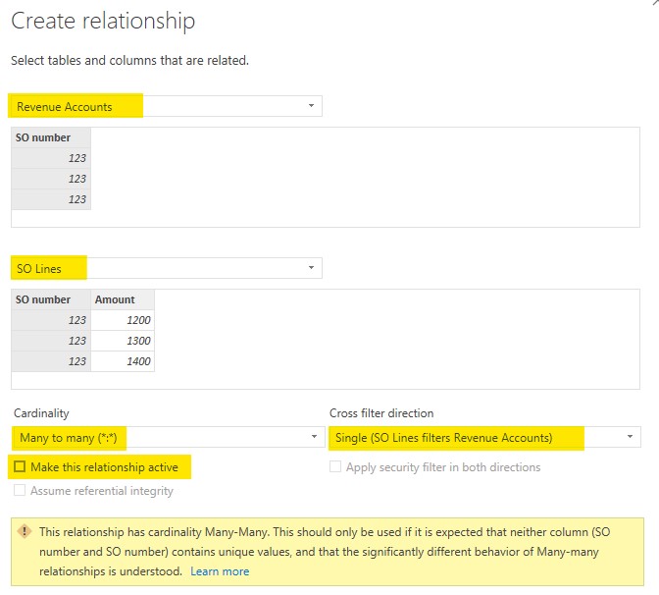
Task: Open the Cross filter direction dropdown
Action: click(x=485, y=437)
